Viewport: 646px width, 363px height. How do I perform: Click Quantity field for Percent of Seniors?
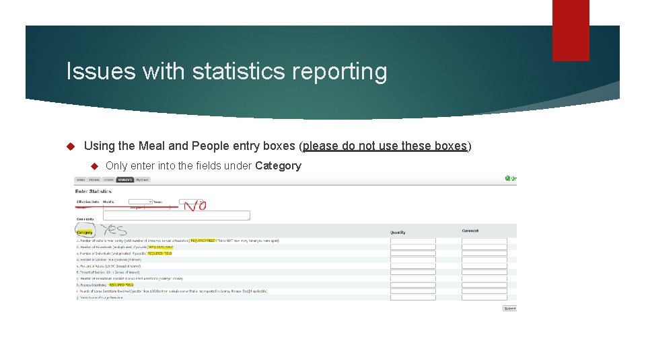click(x=412, y=272)
